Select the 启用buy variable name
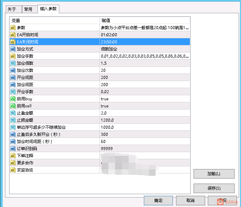This screenshot has height=207, width=241. point(24,99)
